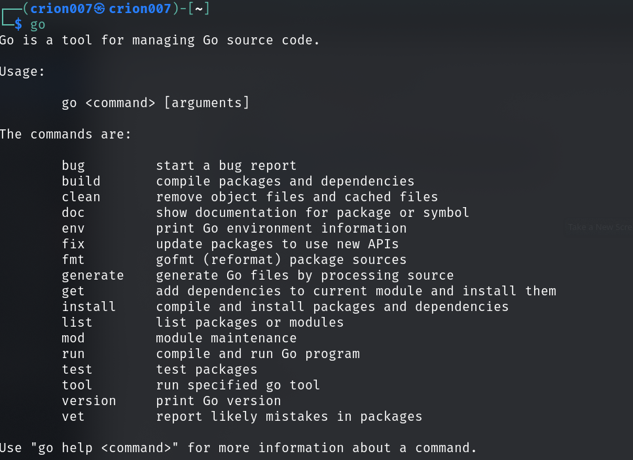The width and height of the screenshot is (633, 460).
Task: Click the typed "go" command
Action: pos(38,24)
